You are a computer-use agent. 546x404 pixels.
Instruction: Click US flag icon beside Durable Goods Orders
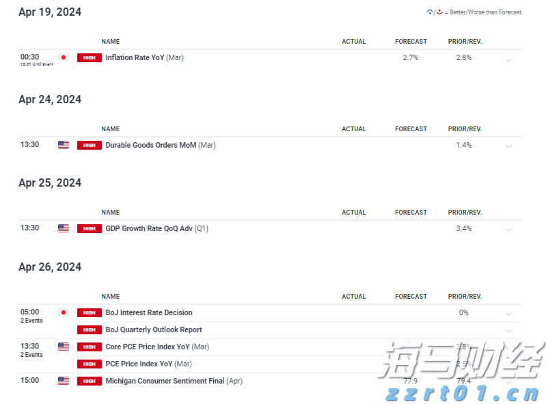pyautogui.click(x=64, y=145)
